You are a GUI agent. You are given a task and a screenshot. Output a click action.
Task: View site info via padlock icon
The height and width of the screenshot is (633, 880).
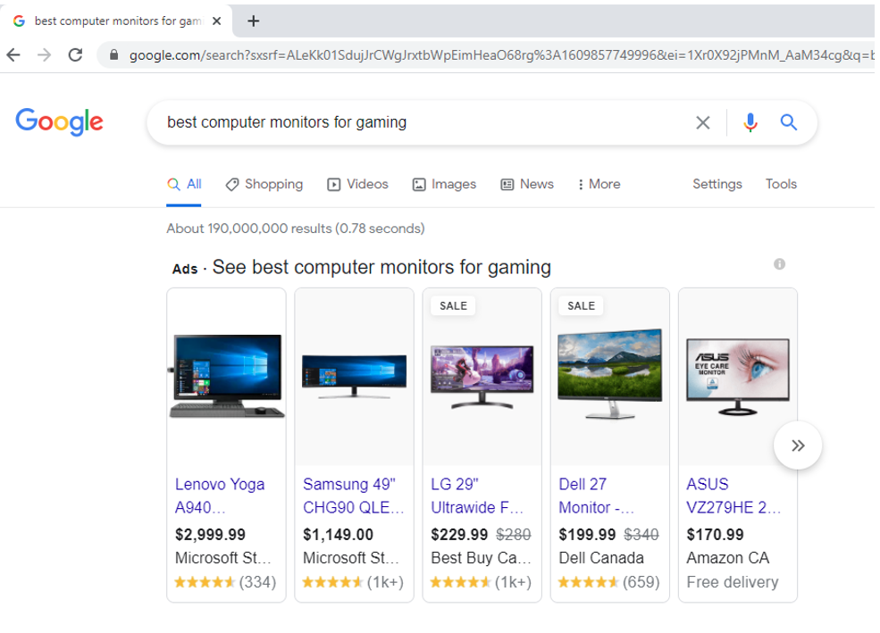tap(113, 55)
